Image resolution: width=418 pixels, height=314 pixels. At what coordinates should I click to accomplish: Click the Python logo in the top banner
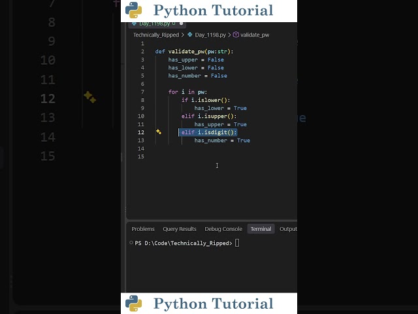click(x=133, y=10)
